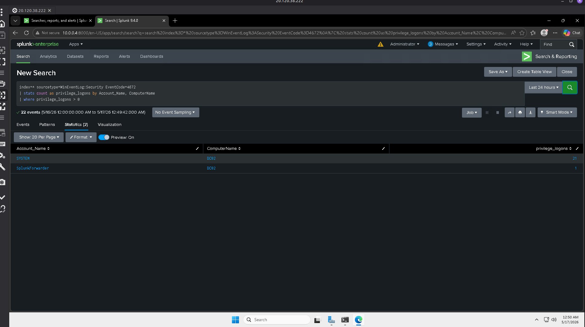Viewport: 585px width, 327px height.
Task: Click the checkmark icon in sidebar
Action: 2,197
